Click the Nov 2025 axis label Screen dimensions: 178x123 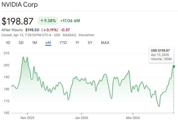(x=27, y=118)
